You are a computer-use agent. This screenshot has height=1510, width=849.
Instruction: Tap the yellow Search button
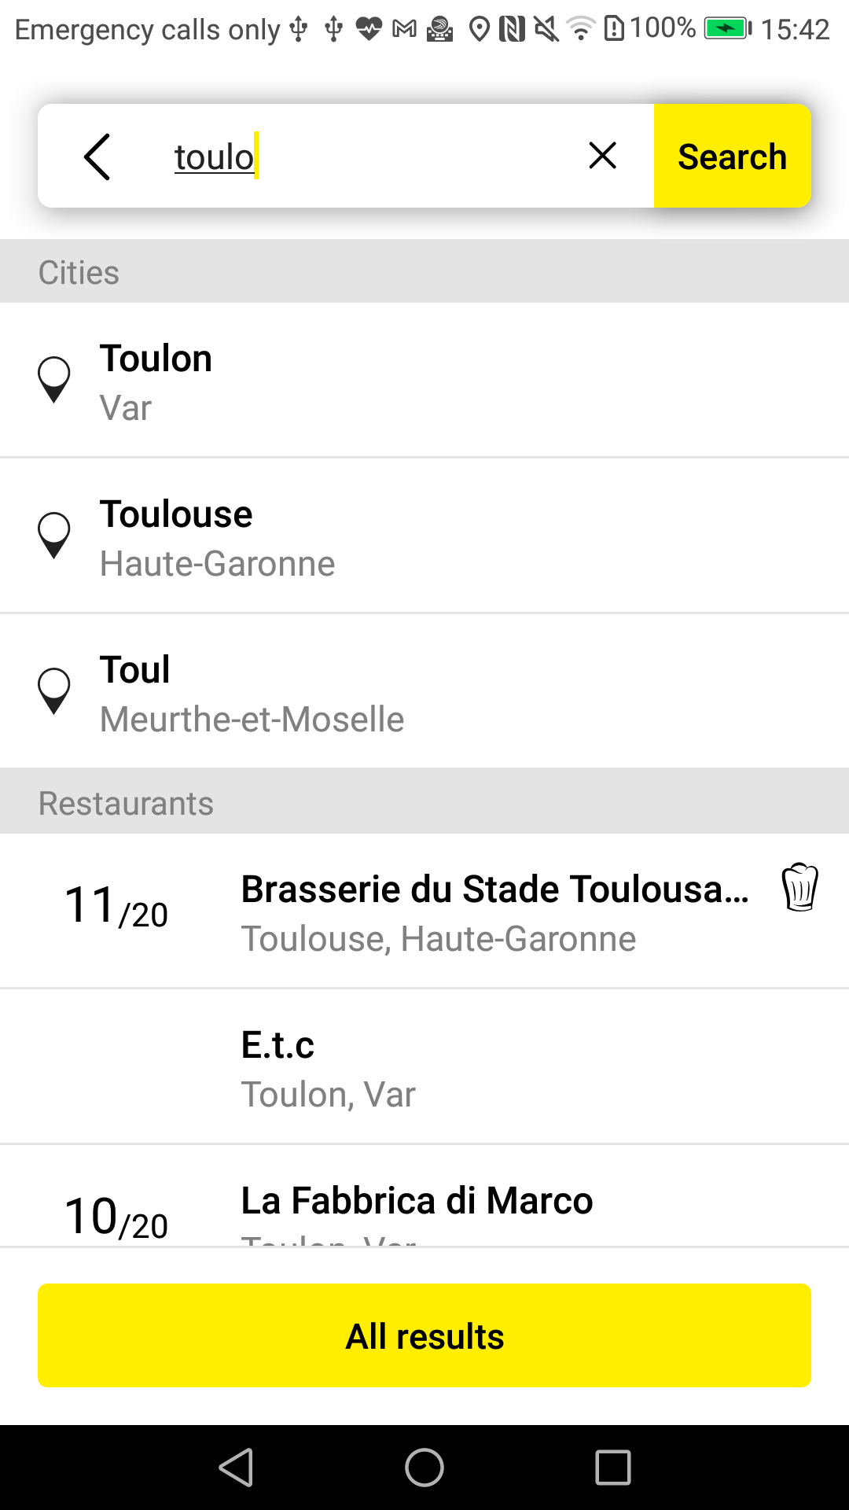click(x=732, y=156)
